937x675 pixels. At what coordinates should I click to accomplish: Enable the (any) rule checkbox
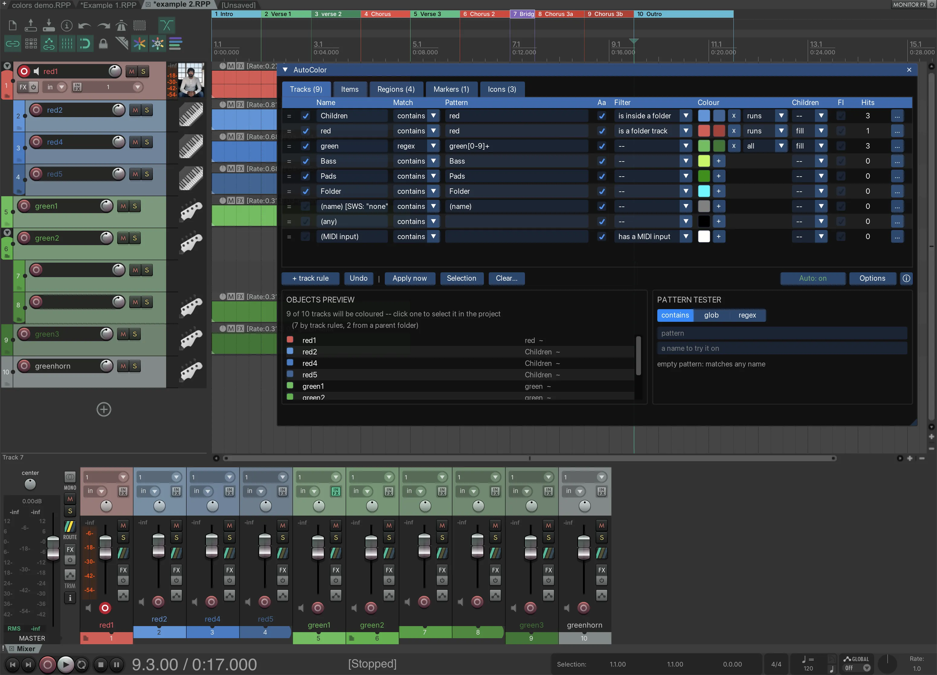click(305, 222)
